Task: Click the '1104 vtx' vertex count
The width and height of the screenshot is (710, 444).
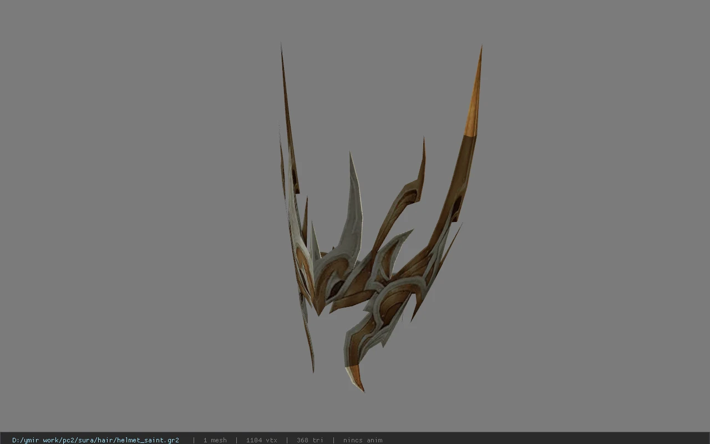Action: 262,440
